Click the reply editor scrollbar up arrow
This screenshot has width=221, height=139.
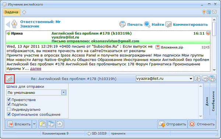(x=201, y=86)
